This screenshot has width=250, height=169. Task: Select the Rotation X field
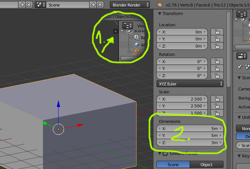pos(182,62)
